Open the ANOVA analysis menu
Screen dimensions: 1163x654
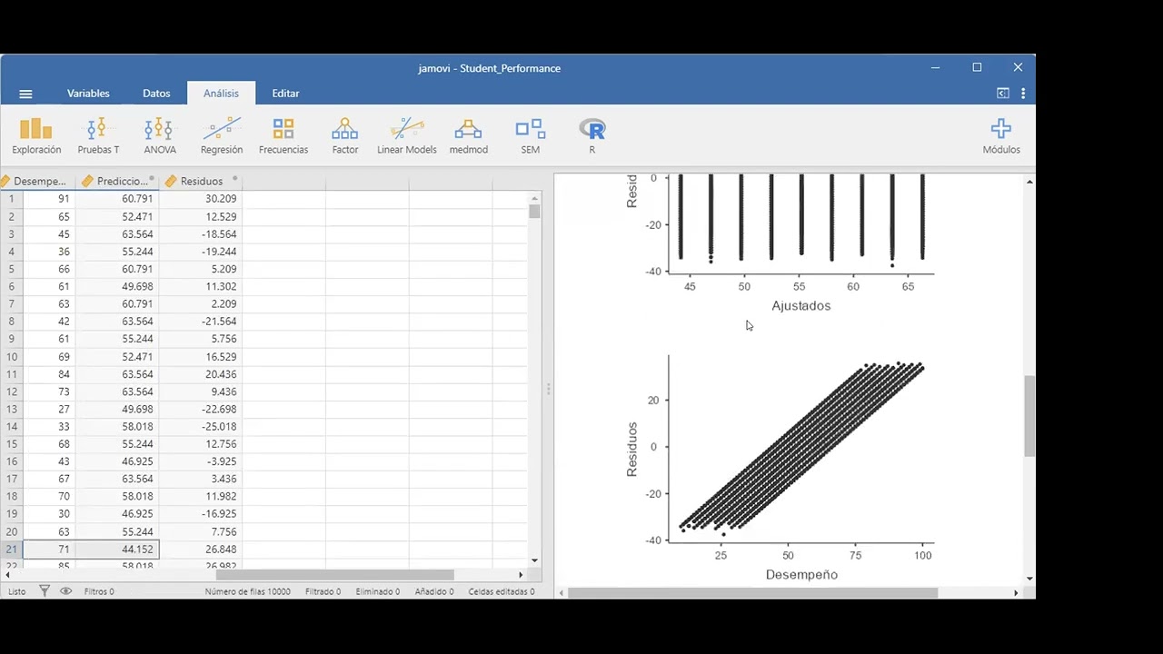[159, 136]
